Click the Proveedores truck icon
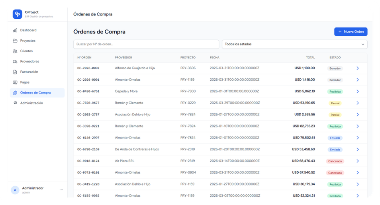 (x=15, y=62)
